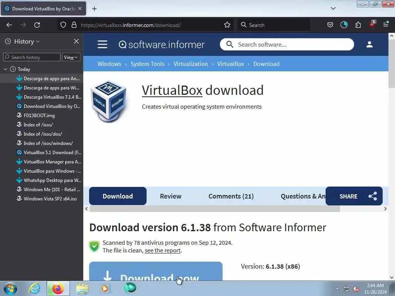Click the Download now button

click(156, 271)
